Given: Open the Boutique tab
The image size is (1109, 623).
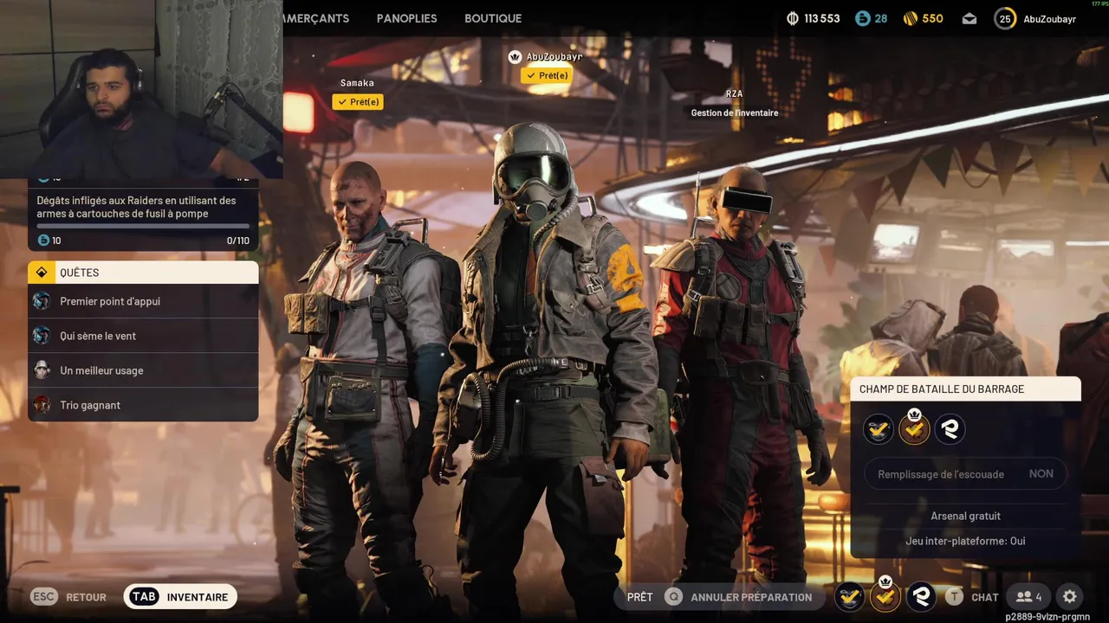Looking at the screenshot, I should point(493,18).
